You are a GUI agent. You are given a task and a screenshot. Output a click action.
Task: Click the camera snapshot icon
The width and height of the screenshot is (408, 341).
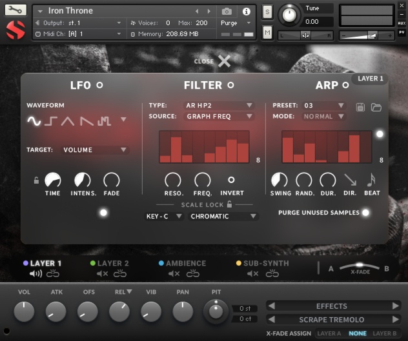point(227,12)
